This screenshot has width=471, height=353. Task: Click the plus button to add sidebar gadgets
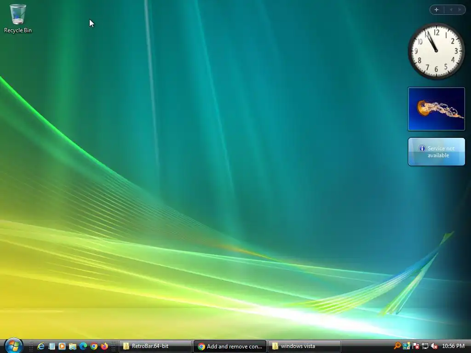click(x=437, y=10)
